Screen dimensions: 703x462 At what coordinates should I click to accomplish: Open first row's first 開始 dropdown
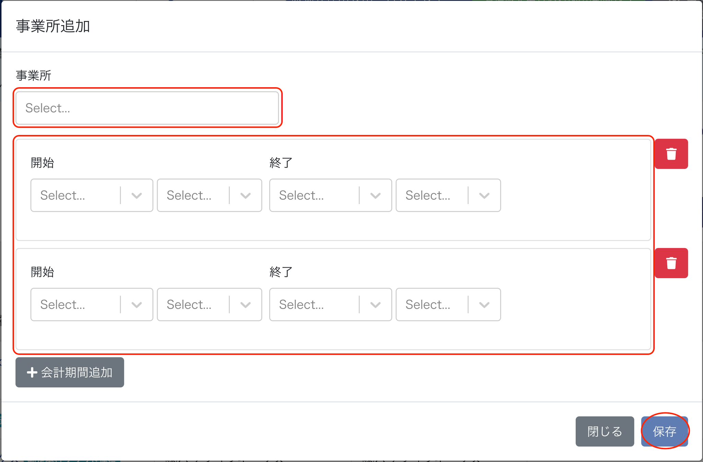tap(76, 195)
